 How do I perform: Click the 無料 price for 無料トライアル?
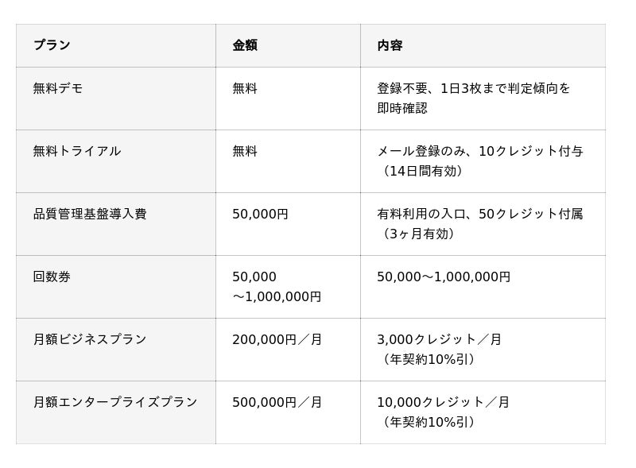click(x=245, y=151)
